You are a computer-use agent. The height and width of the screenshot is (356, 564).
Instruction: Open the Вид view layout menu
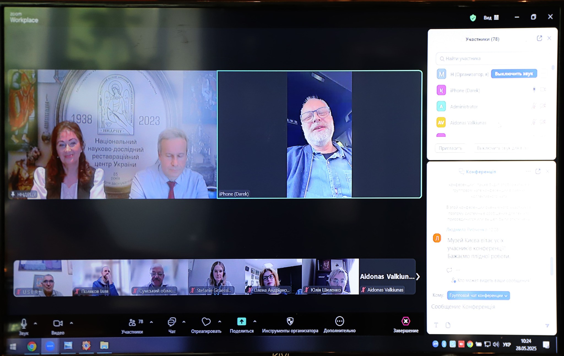(x=491, y=18)
